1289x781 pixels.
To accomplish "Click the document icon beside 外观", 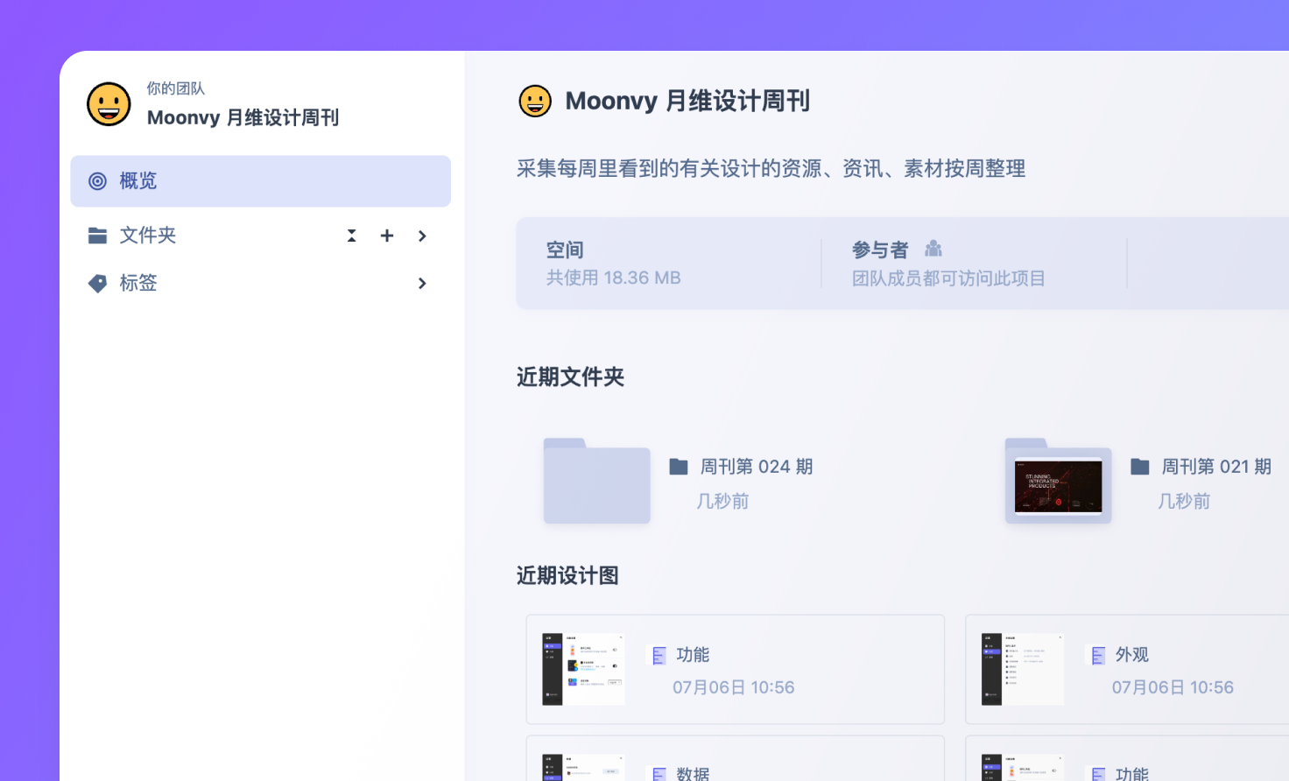I will click(x=1097, y=655).
